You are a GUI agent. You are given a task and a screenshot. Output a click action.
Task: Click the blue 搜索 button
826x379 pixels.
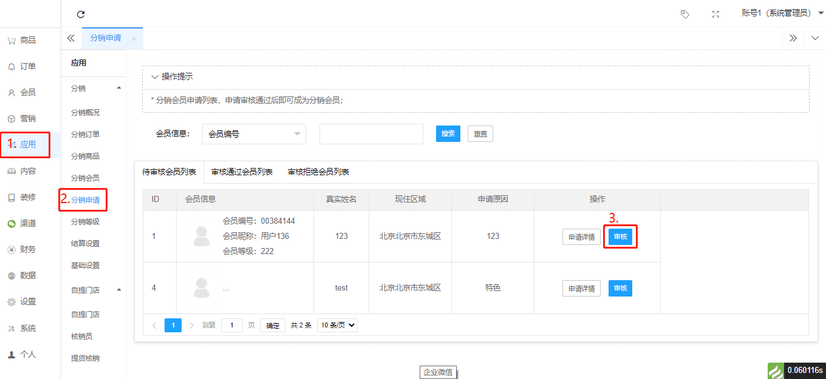(x=448, y=134)
